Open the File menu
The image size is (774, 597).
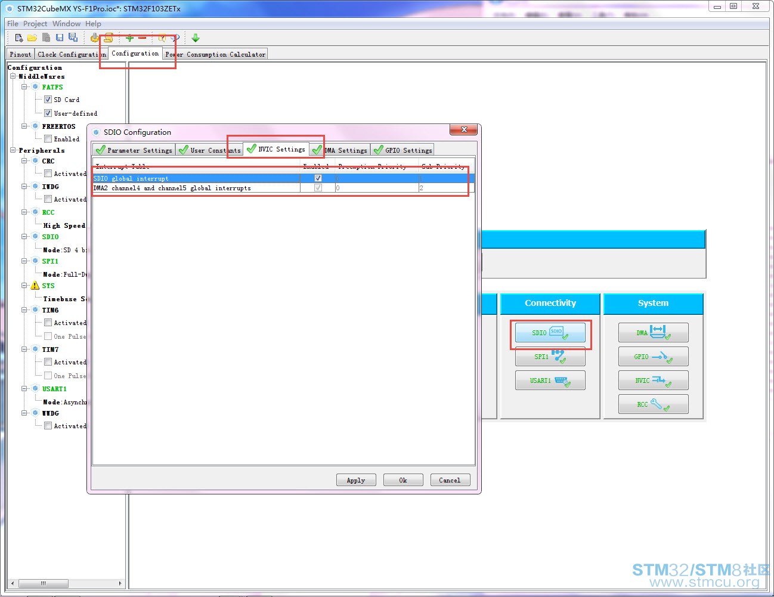pyautogui.click(x=13, y=24)
